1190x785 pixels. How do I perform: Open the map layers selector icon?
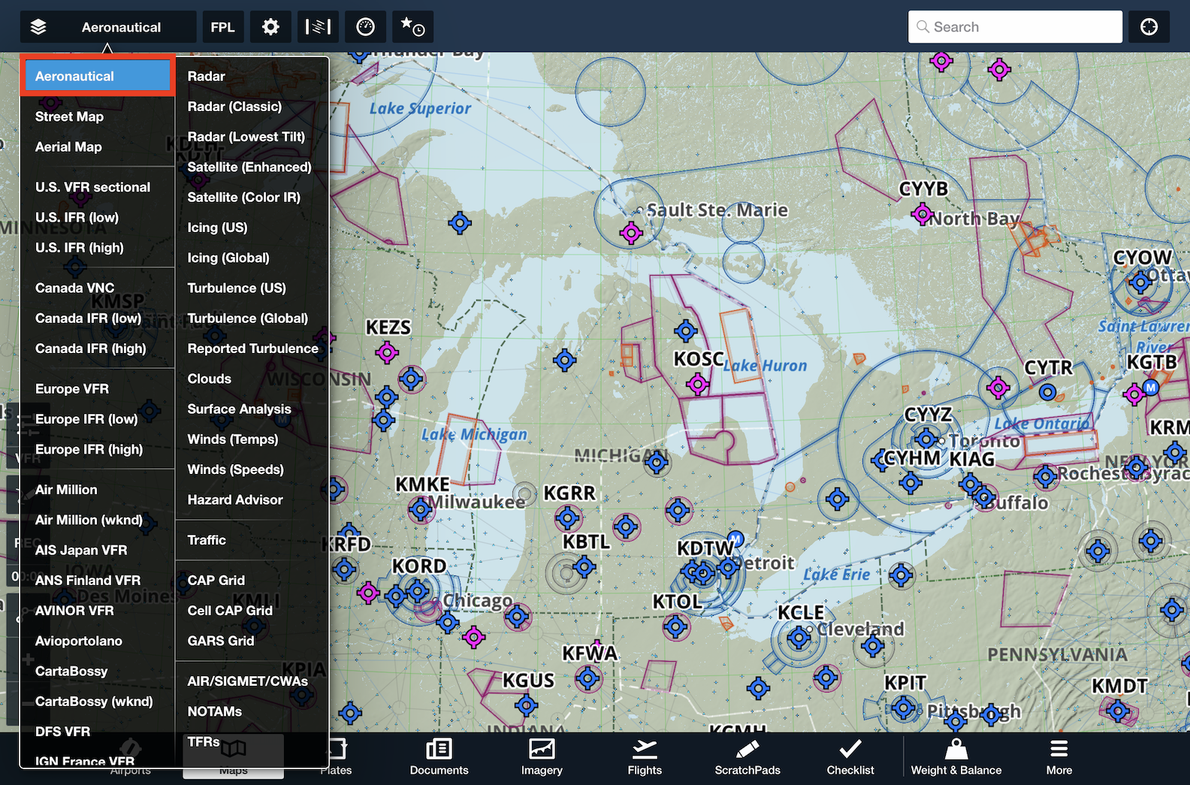tap(38, 27)
